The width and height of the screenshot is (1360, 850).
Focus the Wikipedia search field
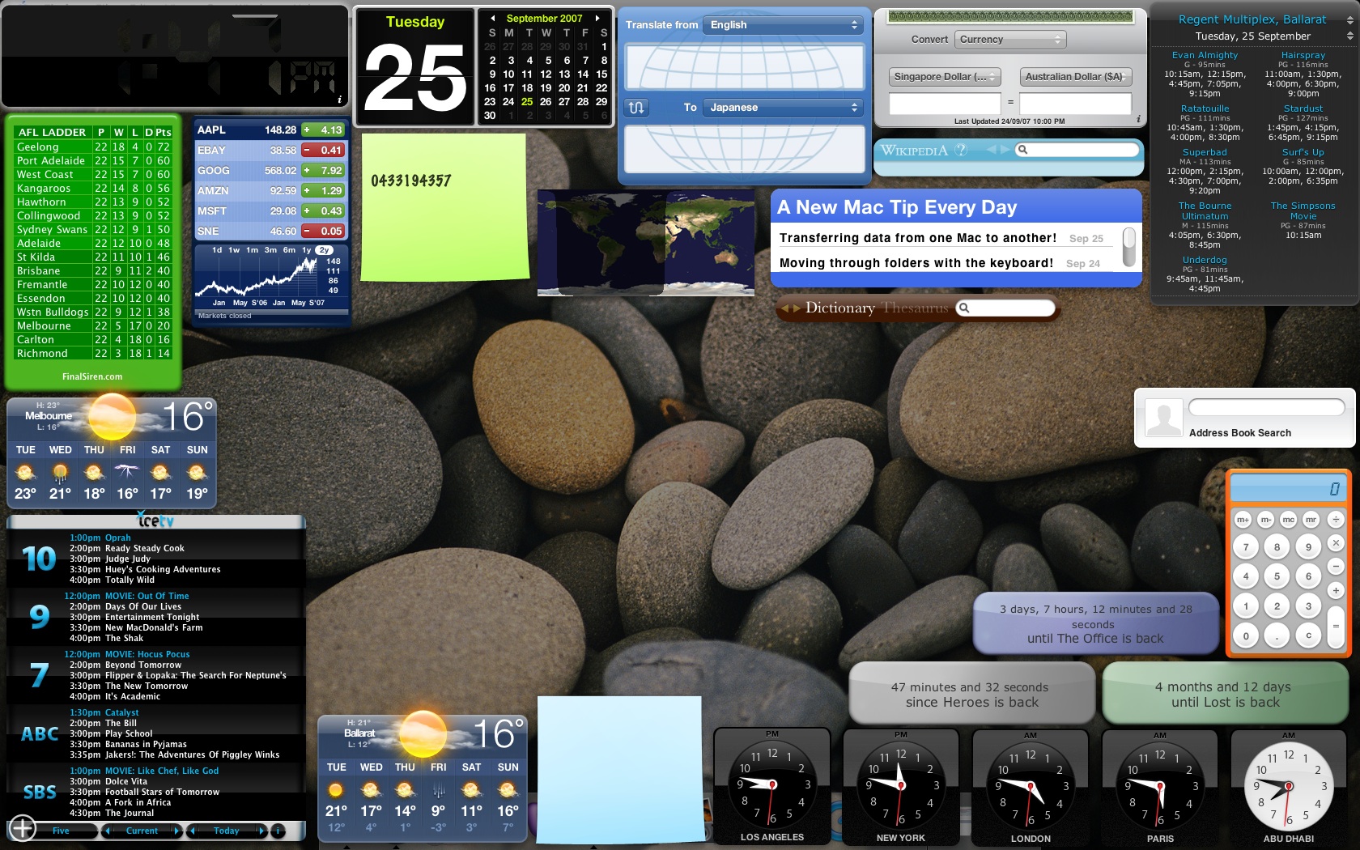point(1078,150)
